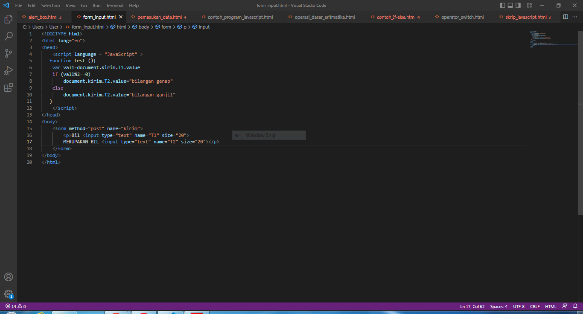Toggle the Secondary Side Bar visibility
This screenshot has height=314, width=583.
tap(517, 5)
